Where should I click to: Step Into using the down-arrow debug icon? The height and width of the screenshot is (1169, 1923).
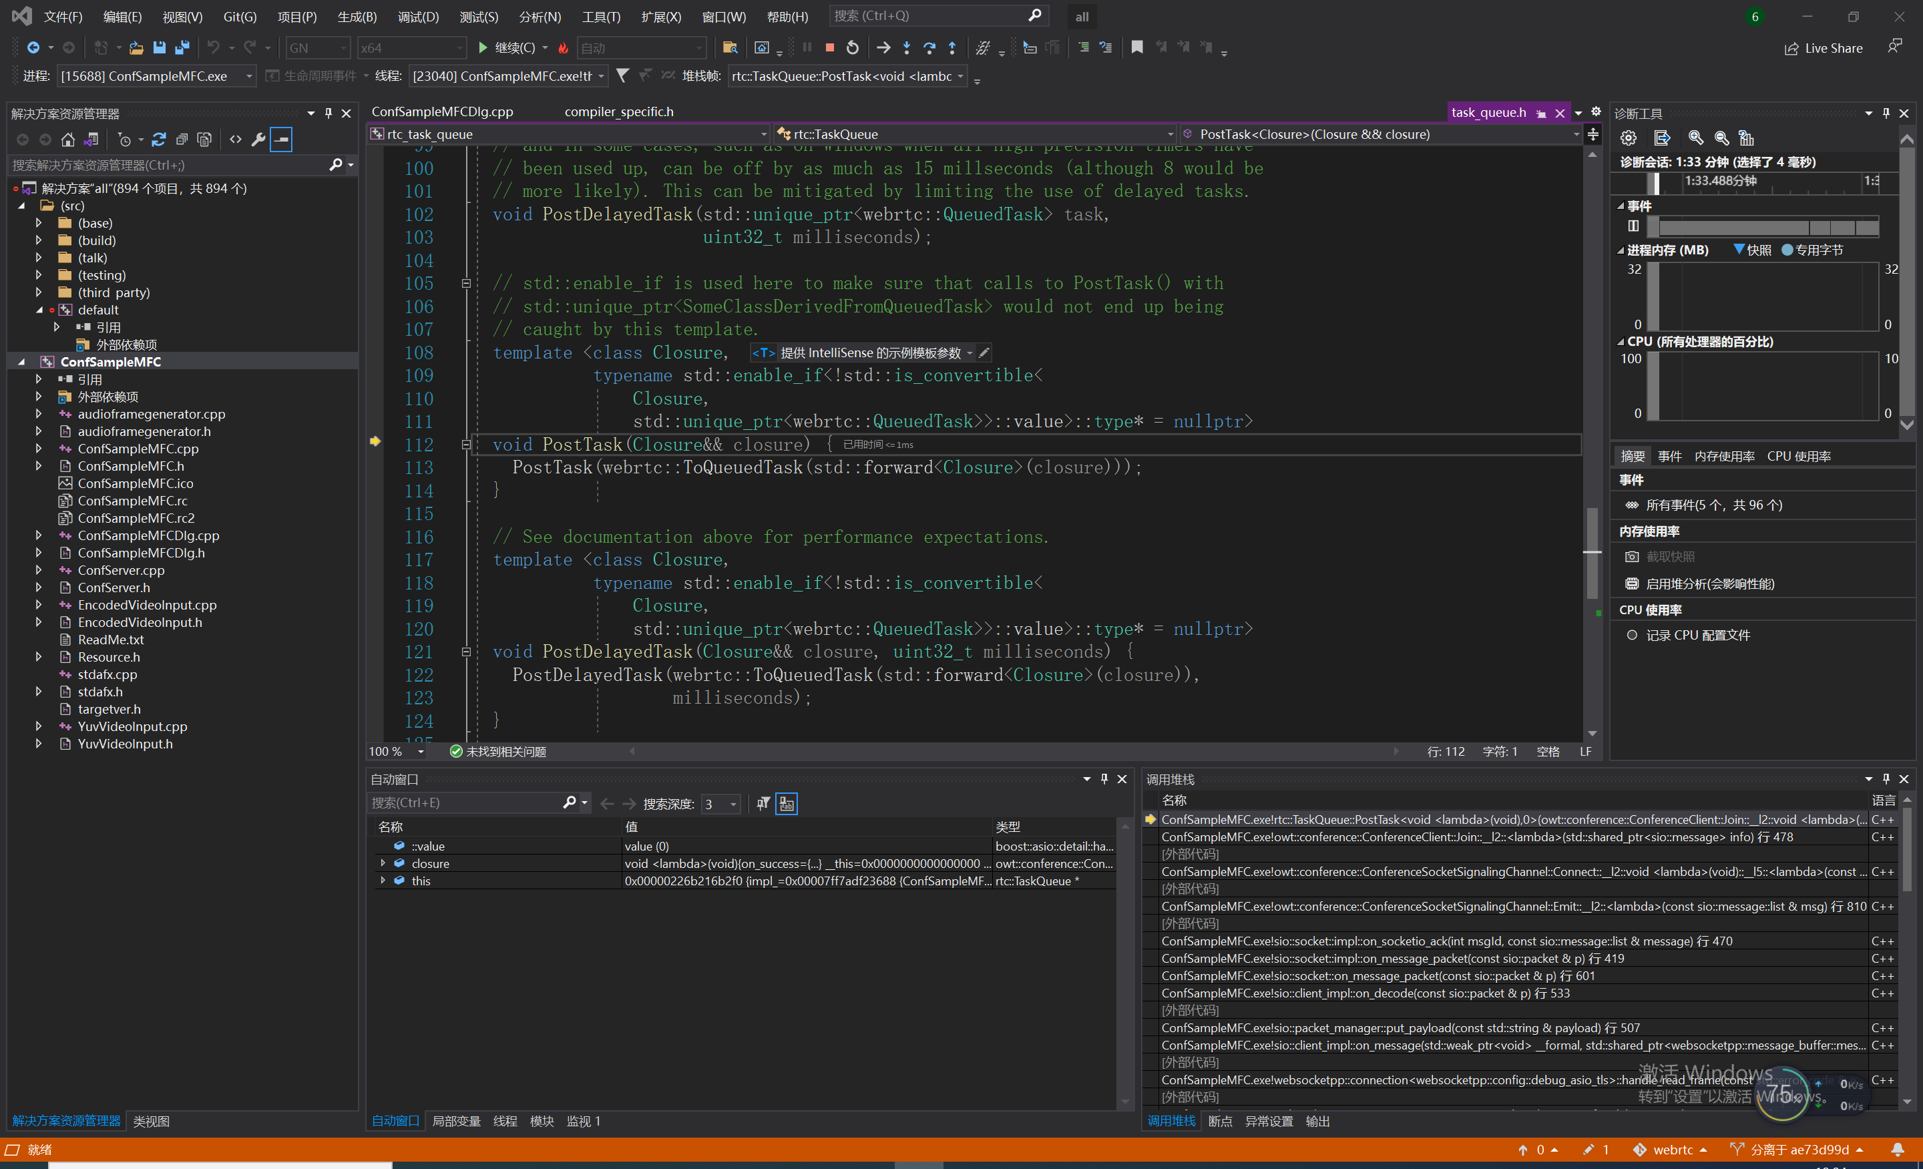[x=907, y=47]
